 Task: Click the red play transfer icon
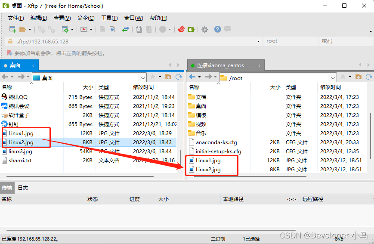84,29
